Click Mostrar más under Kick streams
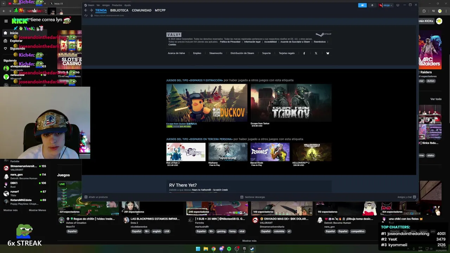This screenshot has width=450, height=253. coord(249,241)
